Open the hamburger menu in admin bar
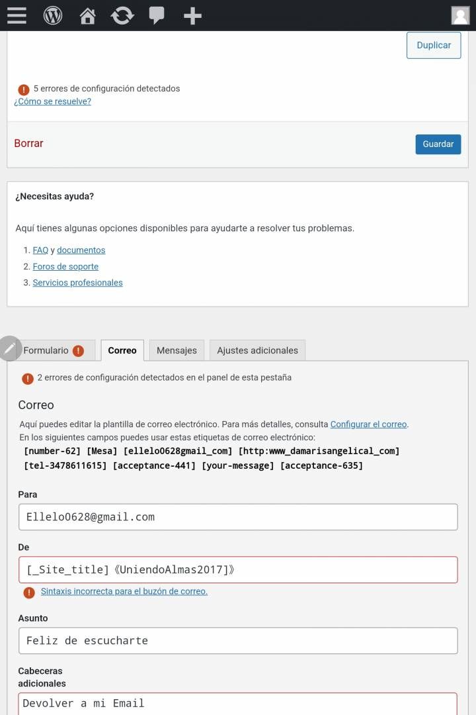This screenshot has width=476, height=715. tap(17, 15)
